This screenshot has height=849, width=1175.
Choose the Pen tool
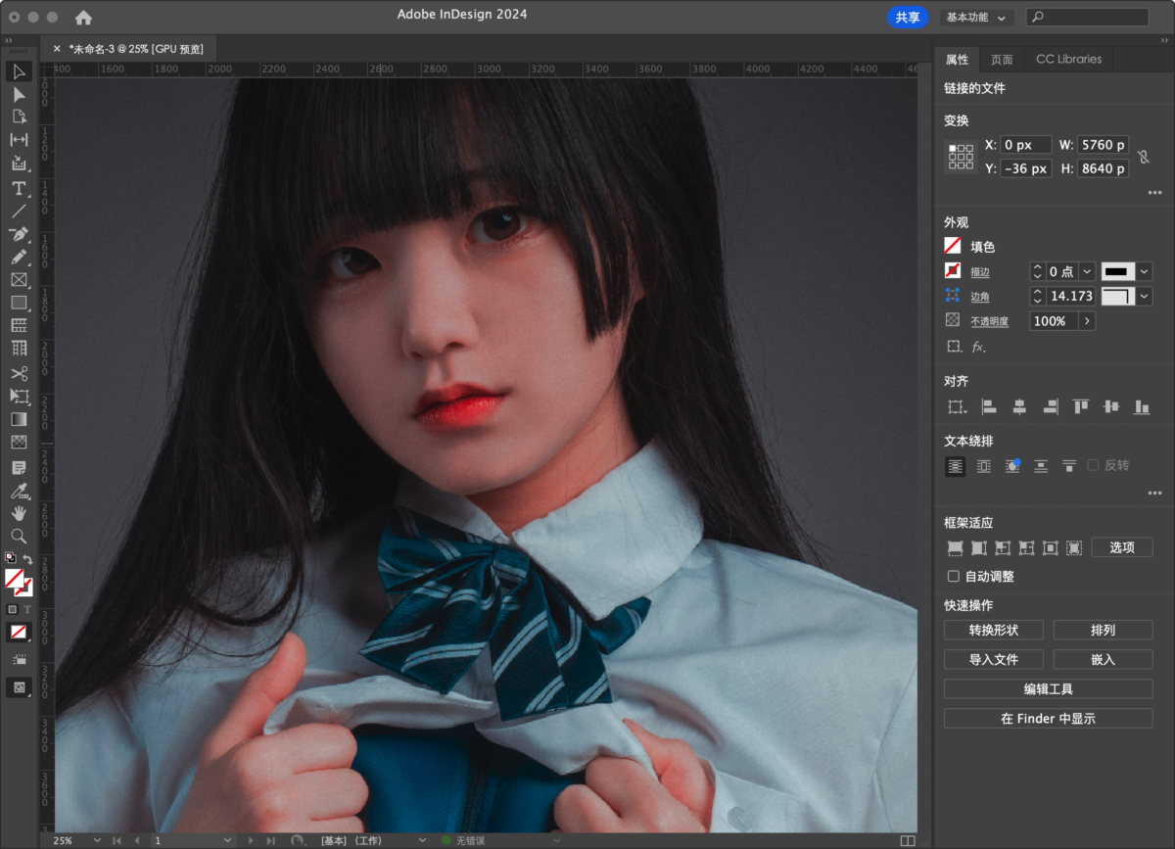19,235
